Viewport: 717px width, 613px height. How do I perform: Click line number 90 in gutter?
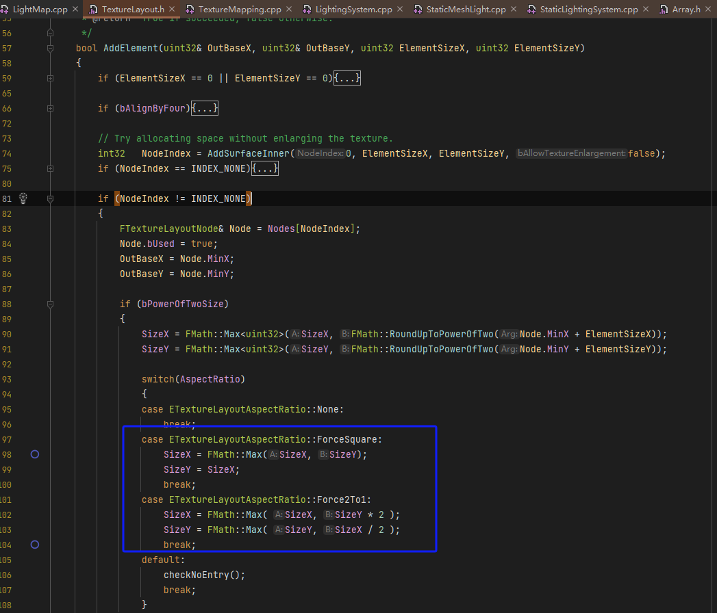(x=6, y=335)
